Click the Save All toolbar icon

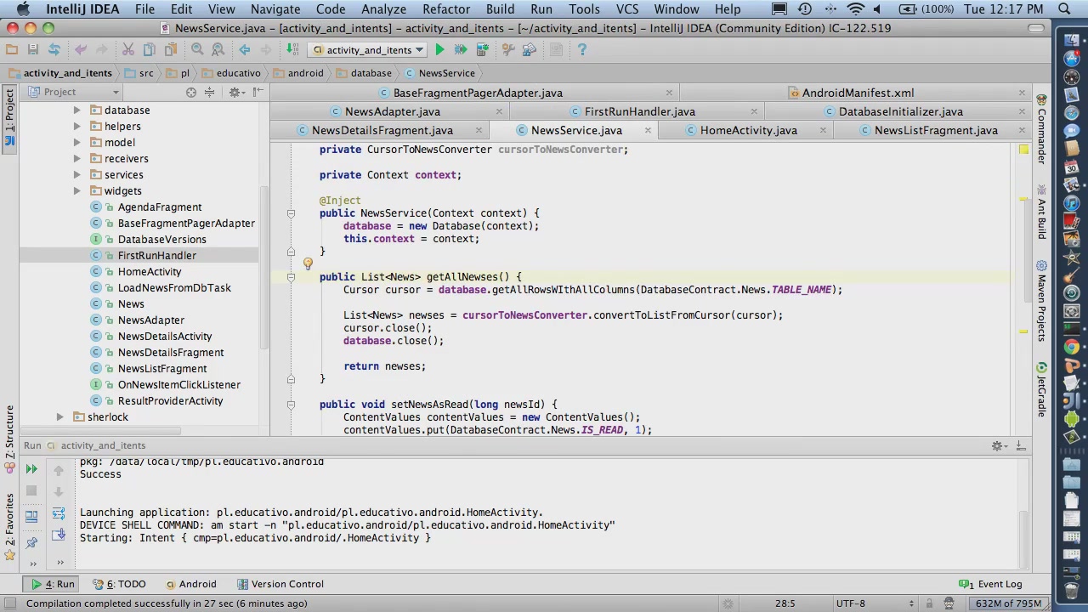(x=32, y=50)
